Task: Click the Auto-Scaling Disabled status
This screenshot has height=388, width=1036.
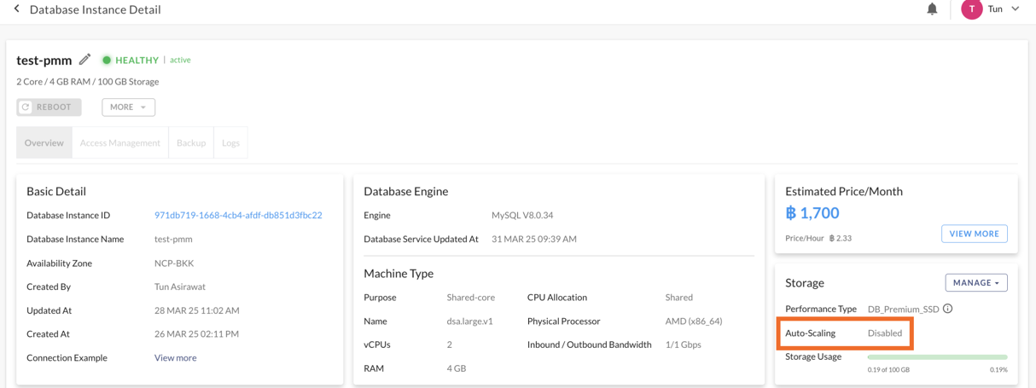Action: [884, 333]
